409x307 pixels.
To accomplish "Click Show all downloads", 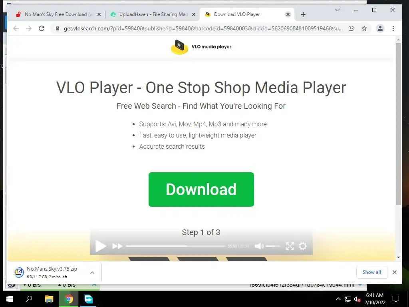I will point(372,272).
